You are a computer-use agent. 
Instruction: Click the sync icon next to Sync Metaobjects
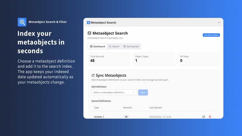click(x=93, y=75)
